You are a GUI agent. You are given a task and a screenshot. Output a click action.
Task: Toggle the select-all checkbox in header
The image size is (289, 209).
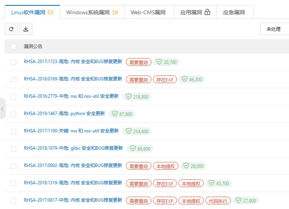13,47
